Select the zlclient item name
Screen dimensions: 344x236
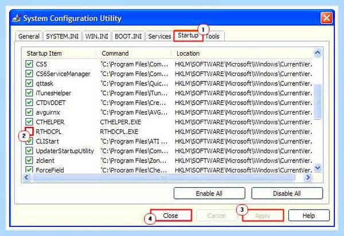(45, 160)
